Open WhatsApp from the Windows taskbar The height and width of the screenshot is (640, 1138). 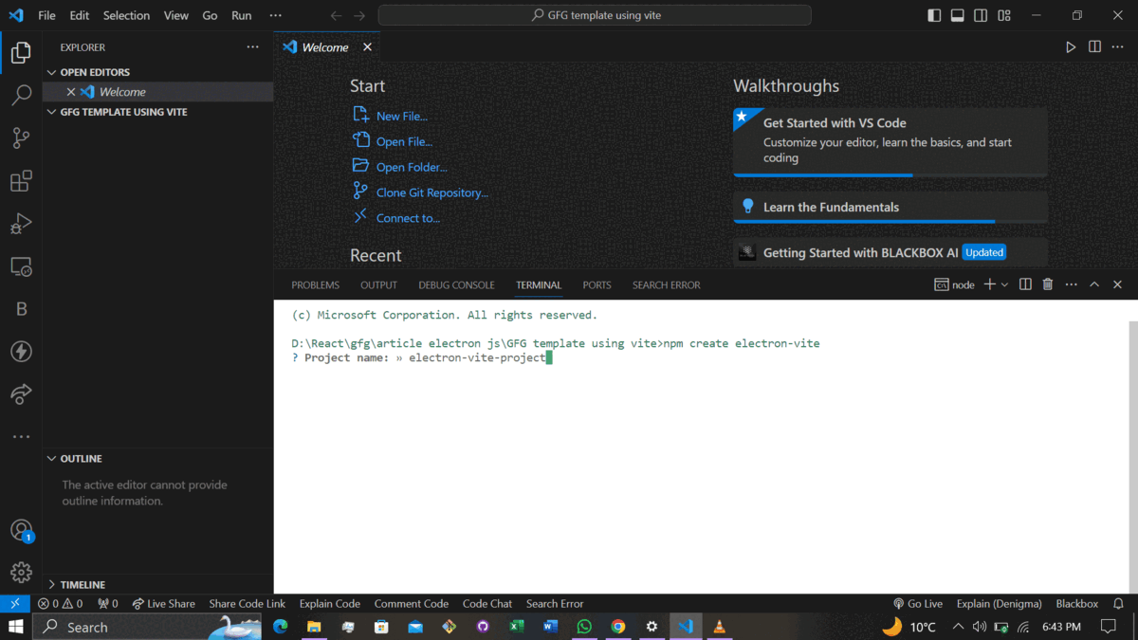click(584, 627)
